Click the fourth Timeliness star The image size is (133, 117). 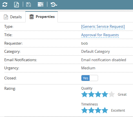[105, 110]
